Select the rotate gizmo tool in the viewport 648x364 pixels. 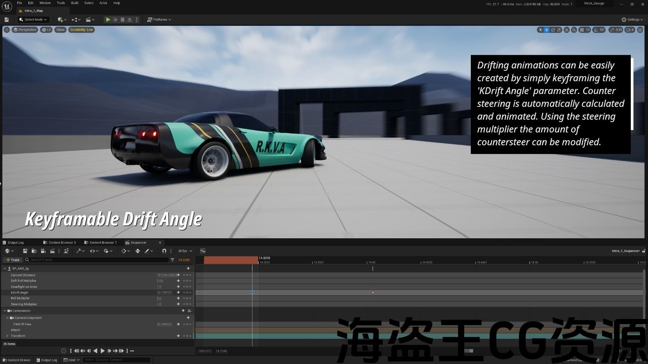553,30
